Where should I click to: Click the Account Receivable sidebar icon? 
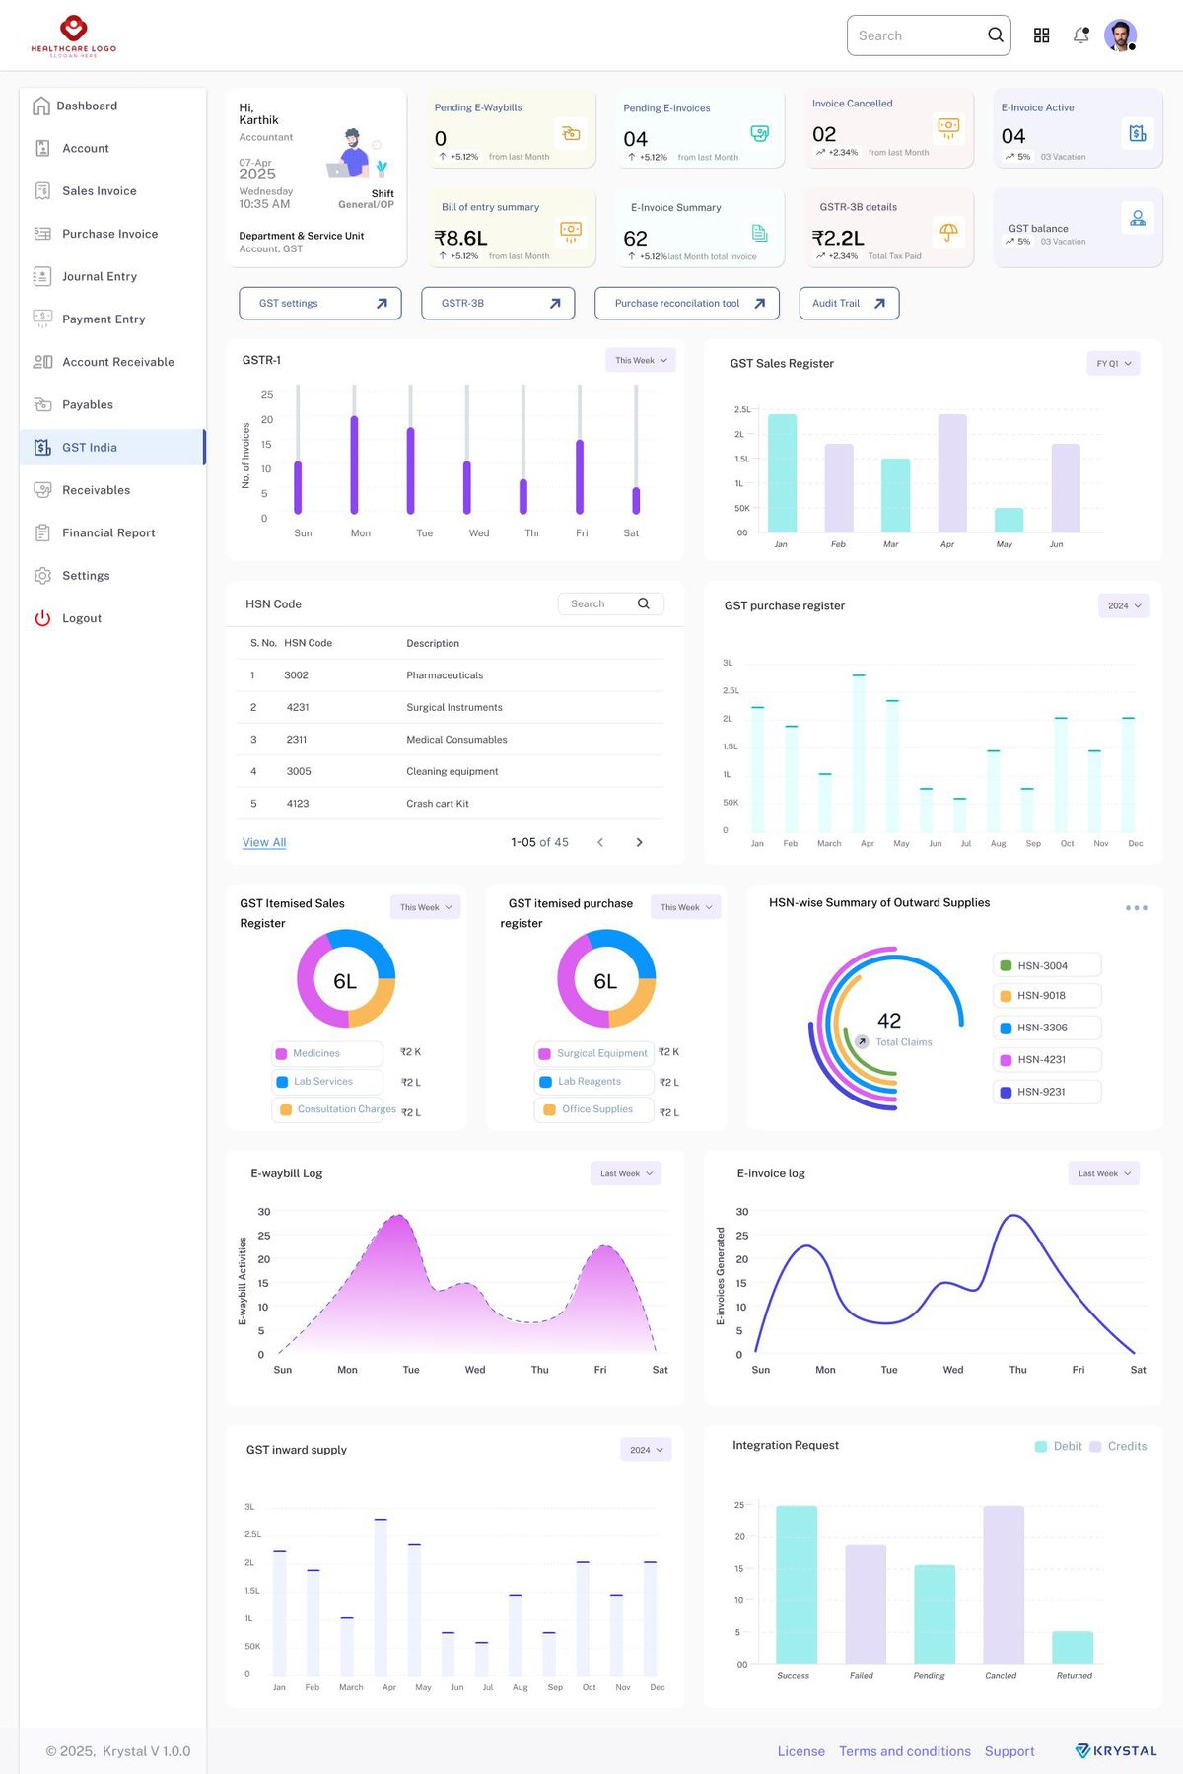click(x=42, y=362)
